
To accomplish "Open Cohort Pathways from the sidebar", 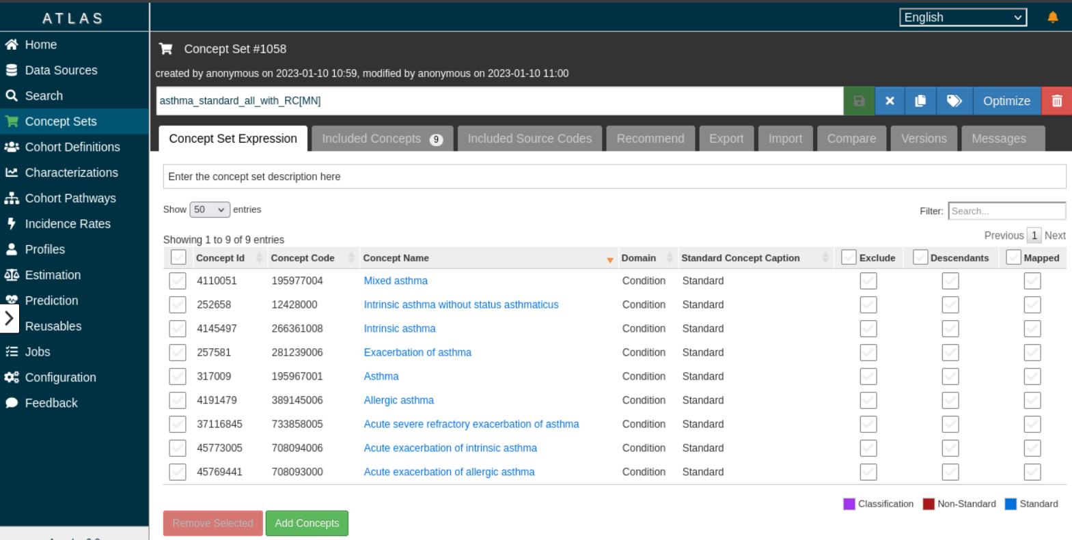I will [70, 198].
